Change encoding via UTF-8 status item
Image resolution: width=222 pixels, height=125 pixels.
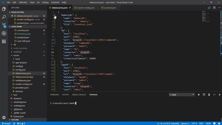click(194, 124)
